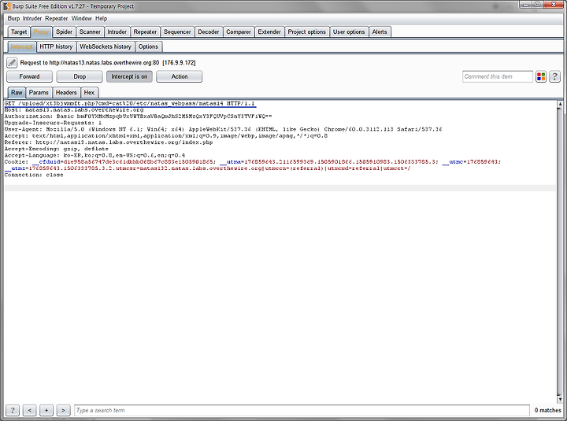Viewport: 567px width, 421px height.
Task: Select the Raw request view tab
Action: pyautogui.click(x=17, y=93)
